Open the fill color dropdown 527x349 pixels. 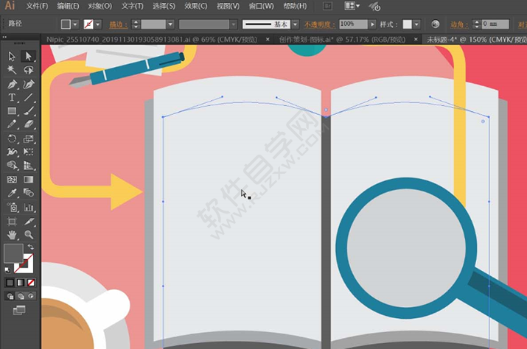(x=77, y=24)
